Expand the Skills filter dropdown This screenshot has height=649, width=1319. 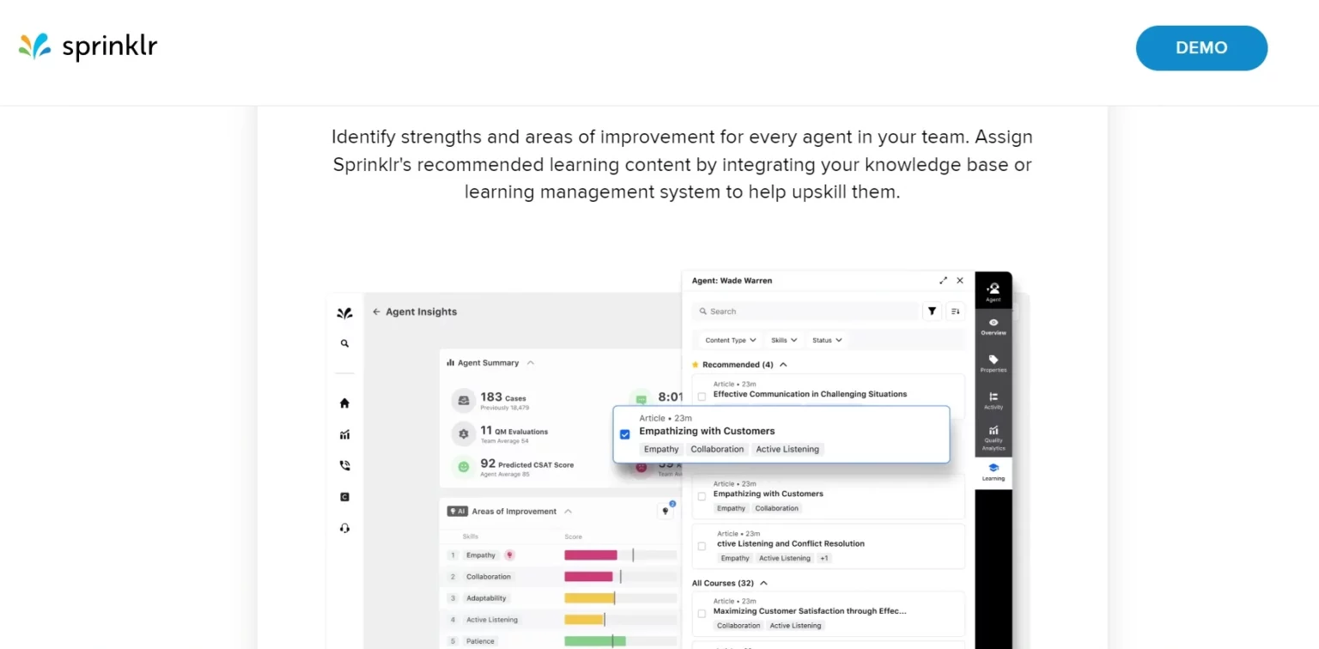[783, 341]
